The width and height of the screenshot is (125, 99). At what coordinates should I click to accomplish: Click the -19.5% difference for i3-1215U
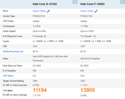[37, 96]
